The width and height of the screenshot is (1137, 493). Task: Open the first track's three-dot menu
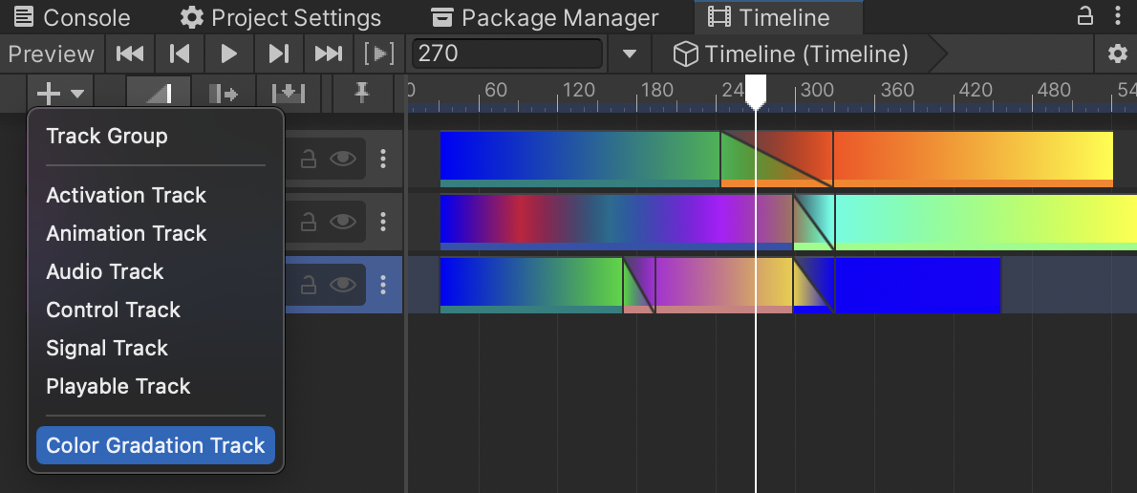[x=383, y=159]
